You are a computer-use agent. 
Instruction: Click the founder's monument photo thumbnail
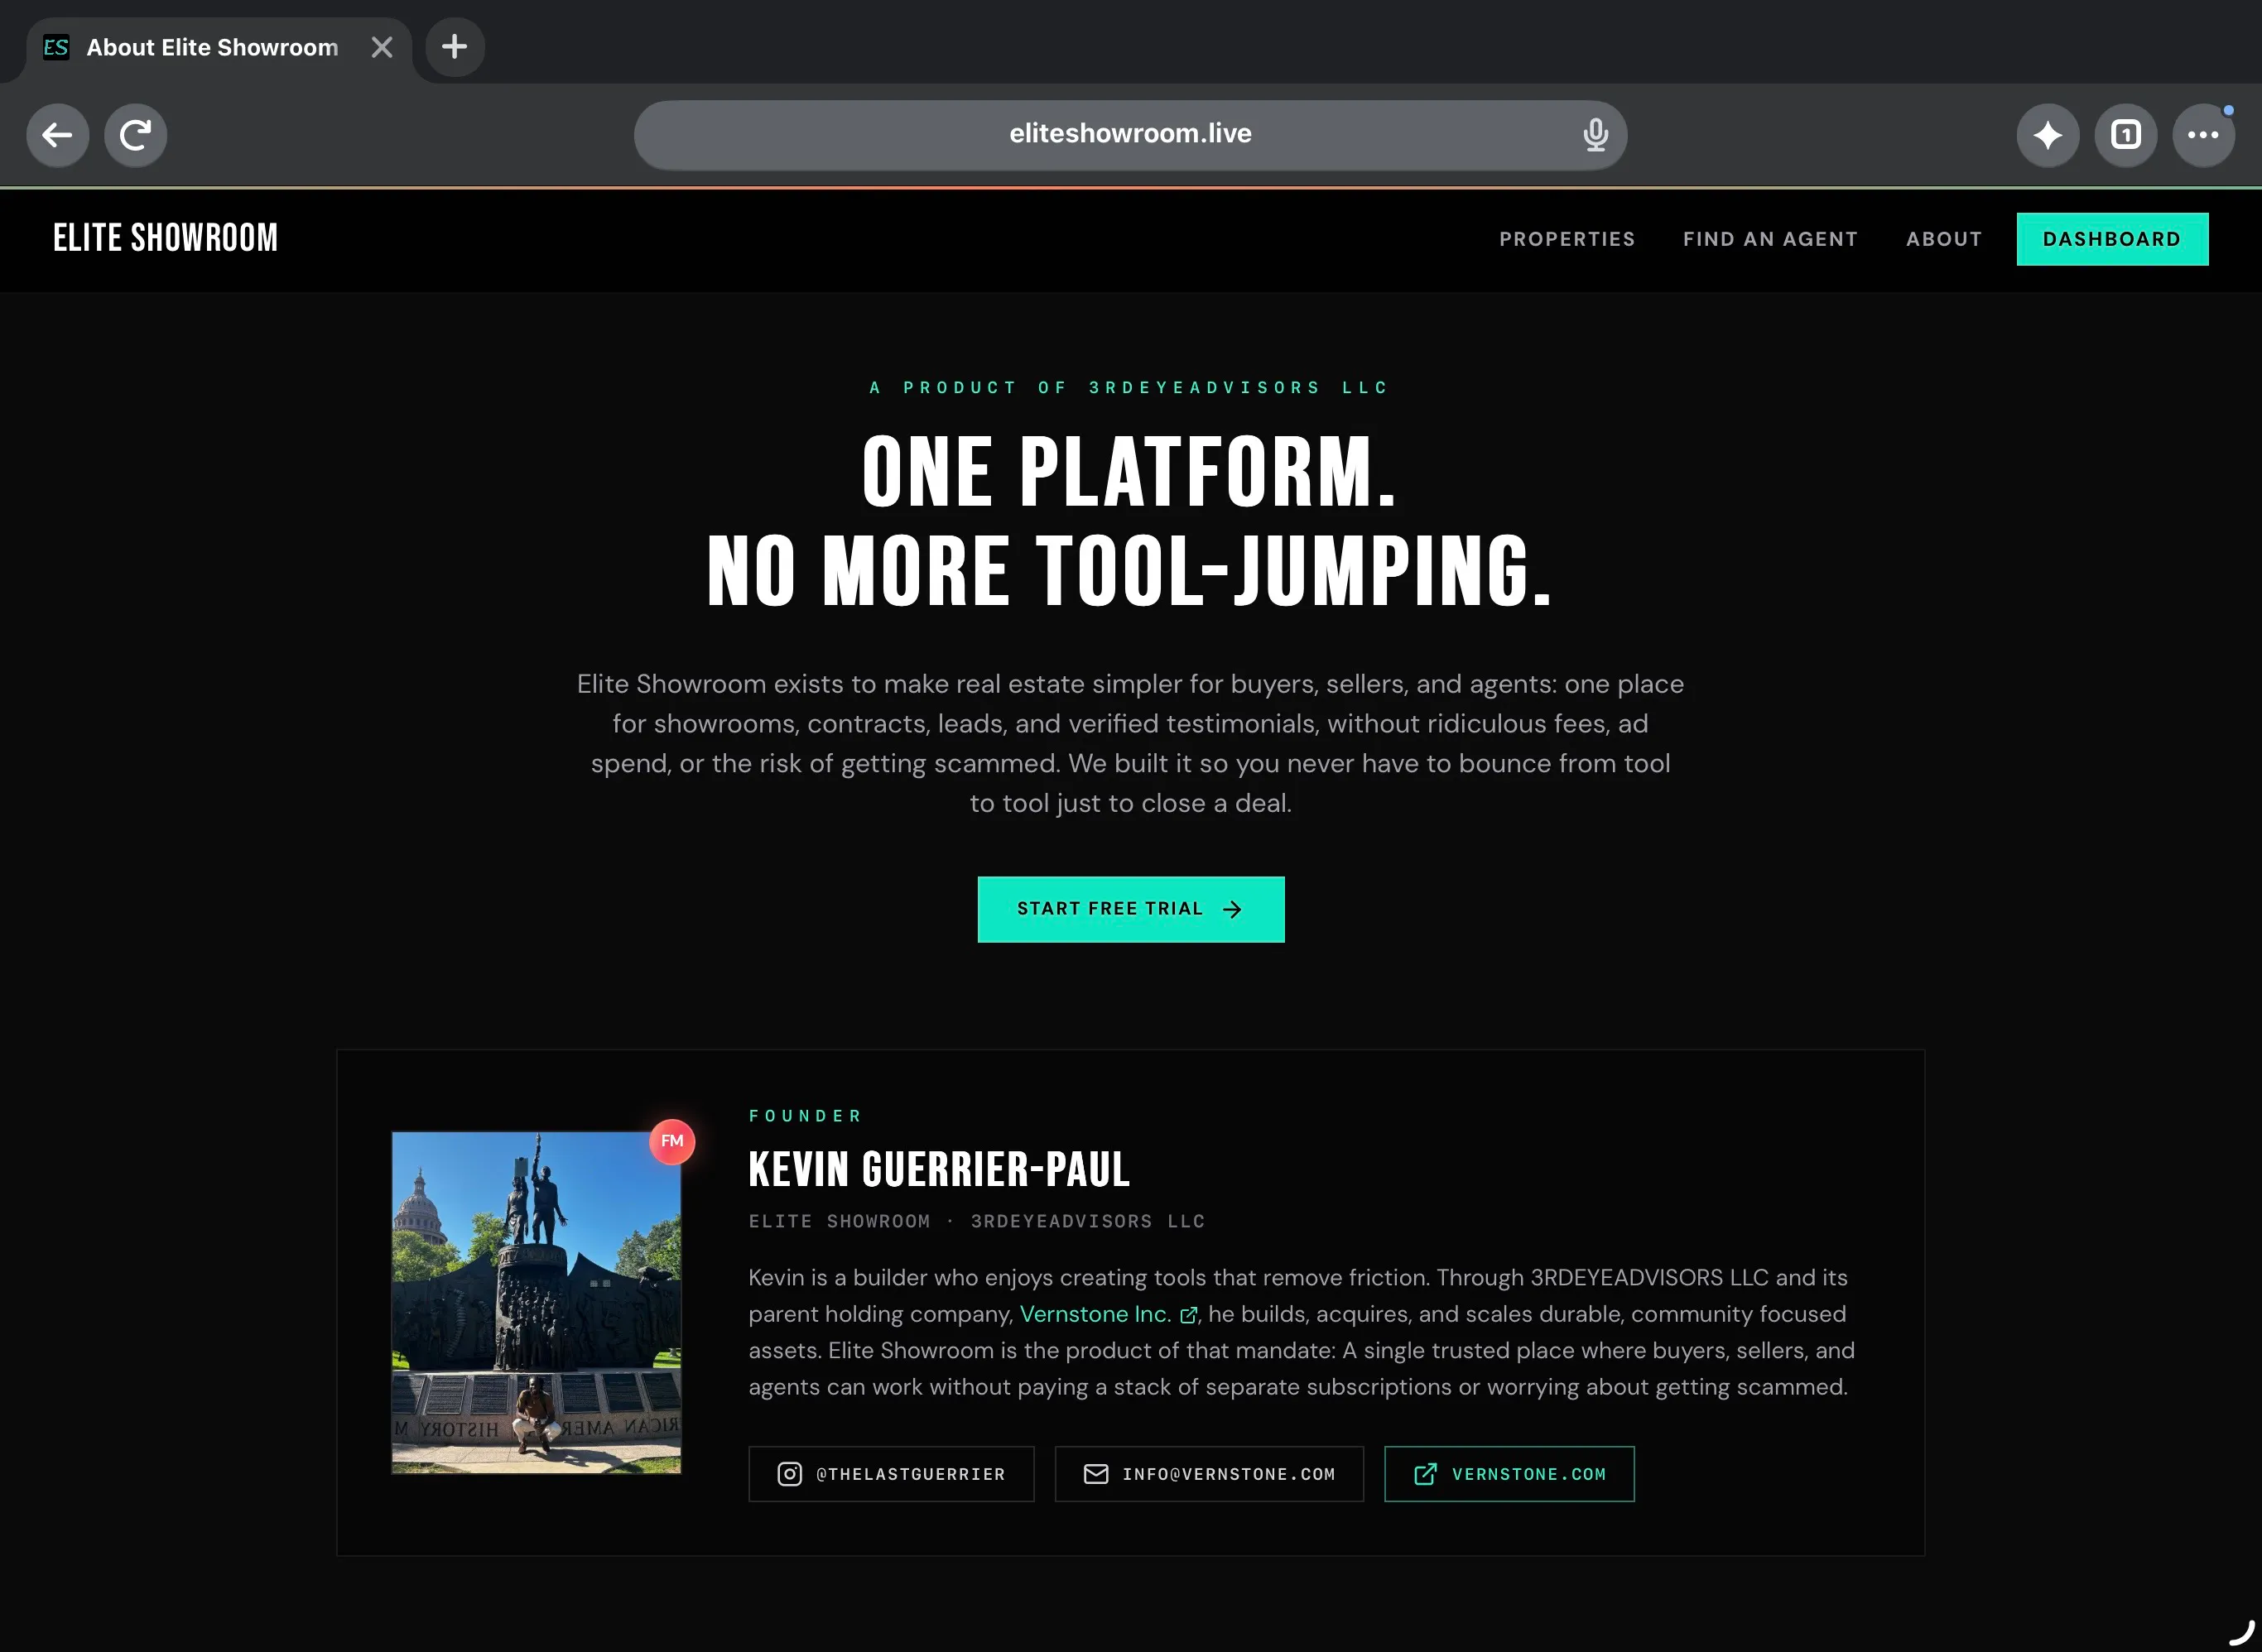[x=537, y=1302]
